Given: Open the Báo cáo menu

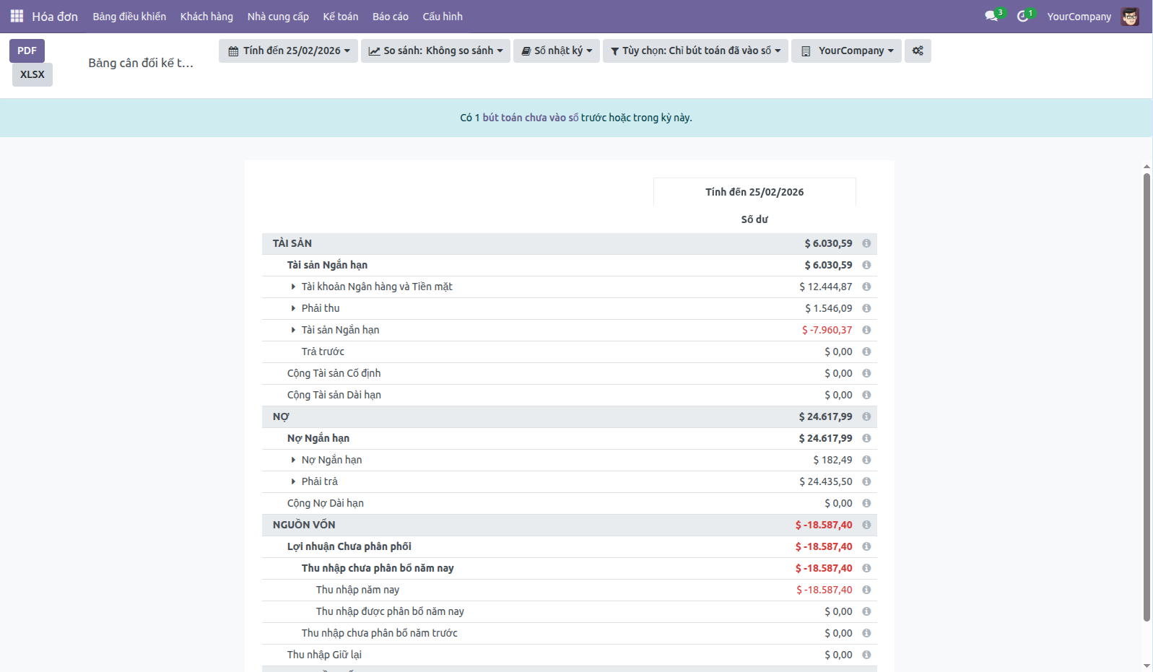Looking at the screenshot, I should [x=390, y=16].
